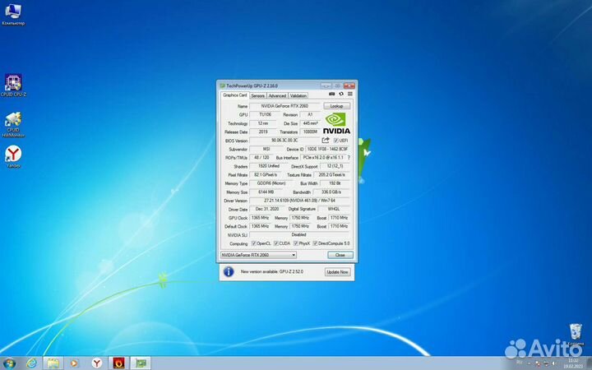This screenshot has width=592, height=370.
Task: Toggle the CUDA checkbox
Action: pos(276,243)
